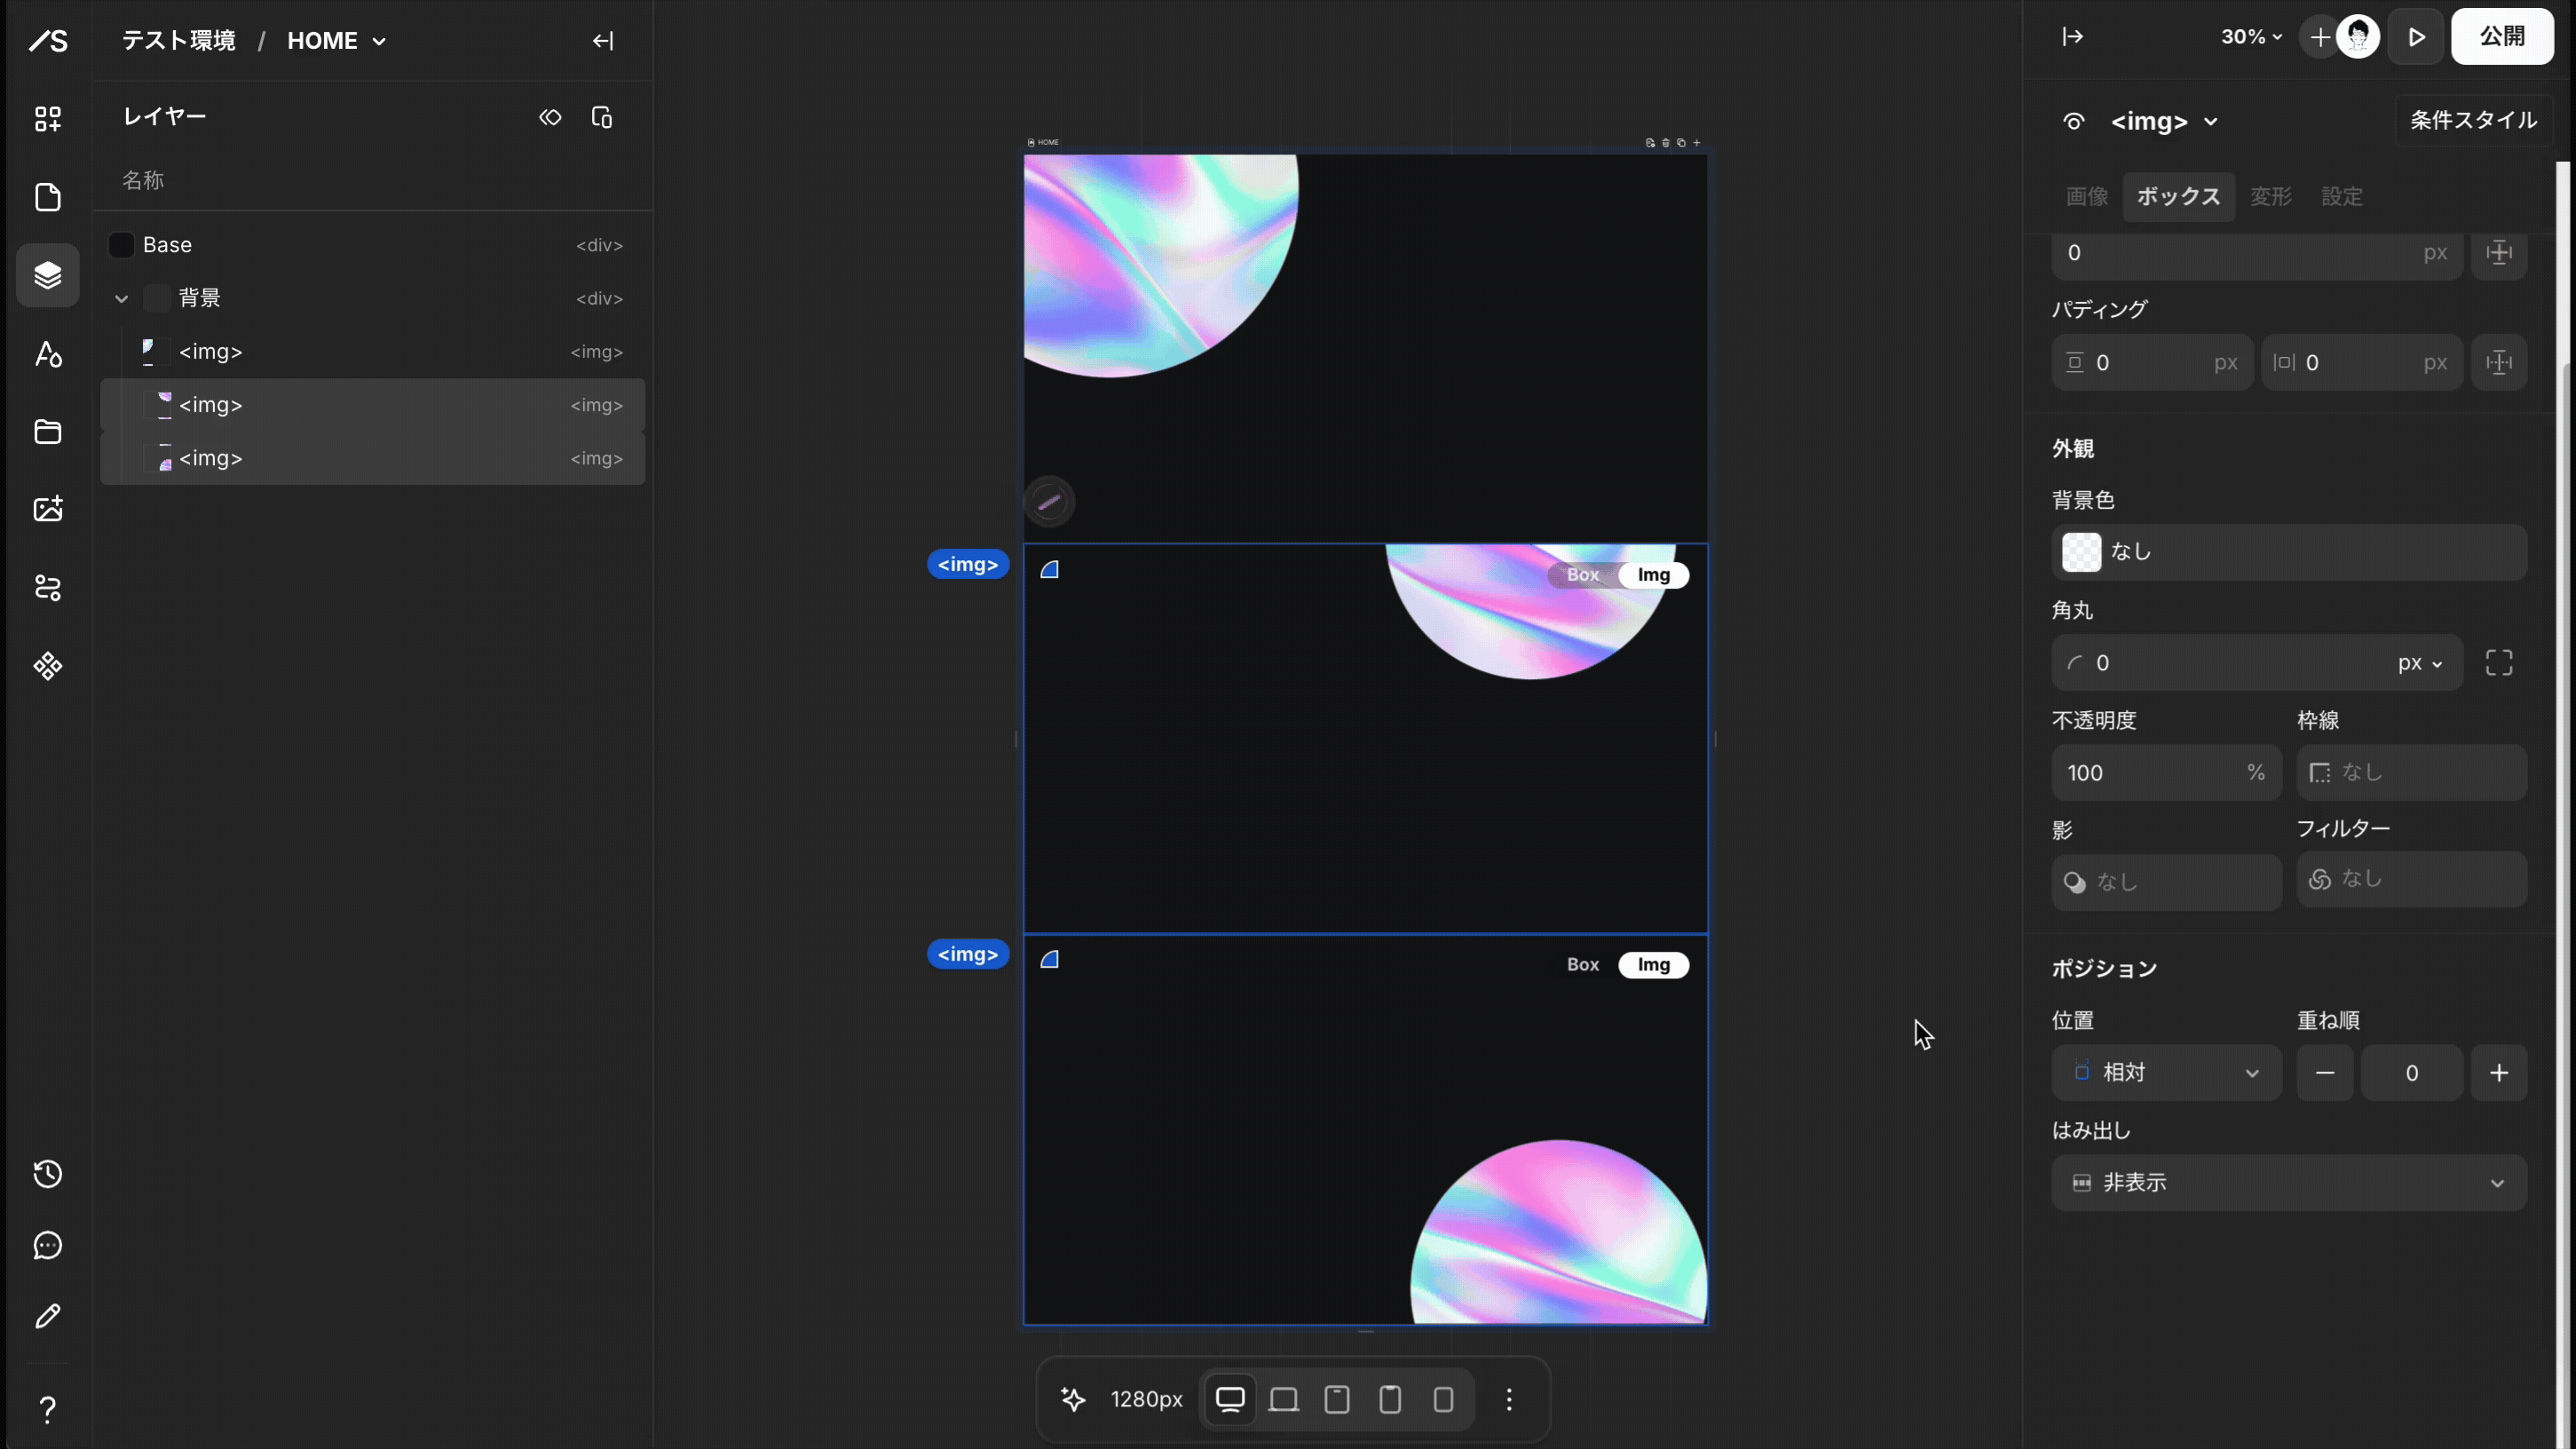Open the Add Elements panel icon
The height and width of the screenshot is (1449, 2576).
click(47, 119)
